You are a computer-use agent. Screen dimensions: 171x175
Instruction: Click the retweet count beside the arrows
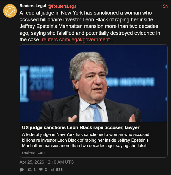34,170
